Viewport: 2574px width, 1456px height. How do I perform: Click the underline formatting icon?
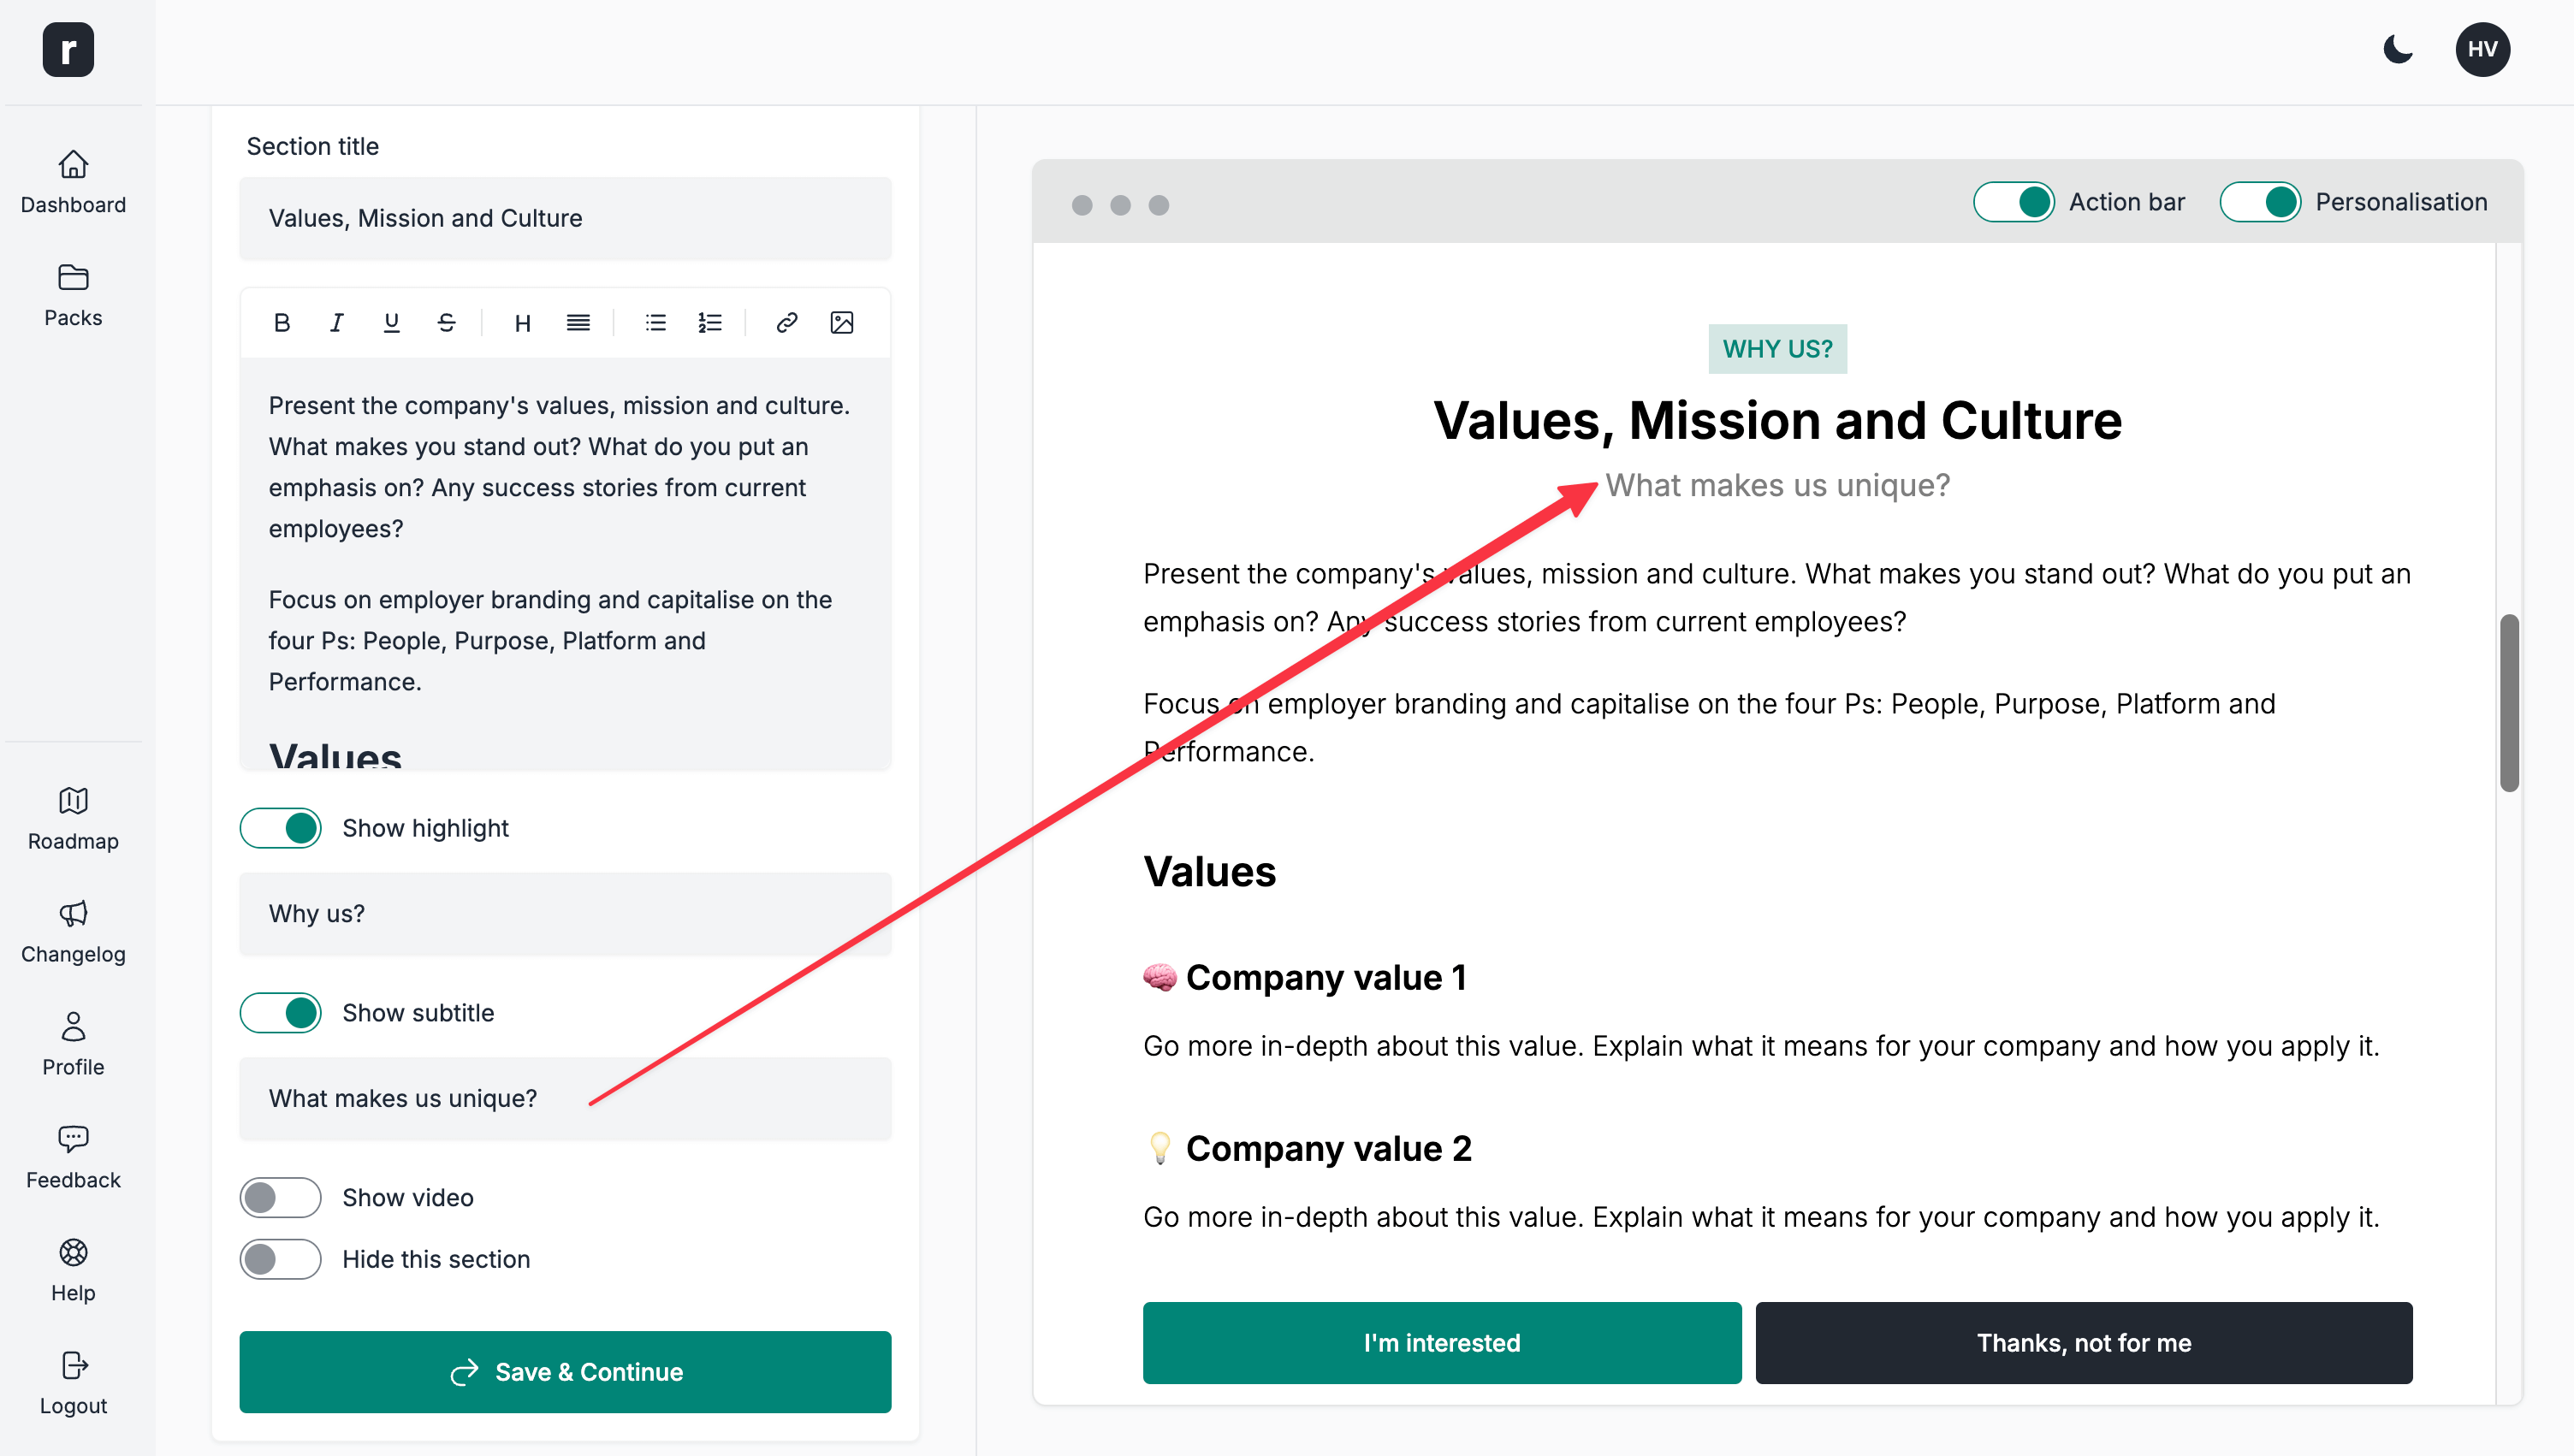pyautogui.click(x=391, y=322)
